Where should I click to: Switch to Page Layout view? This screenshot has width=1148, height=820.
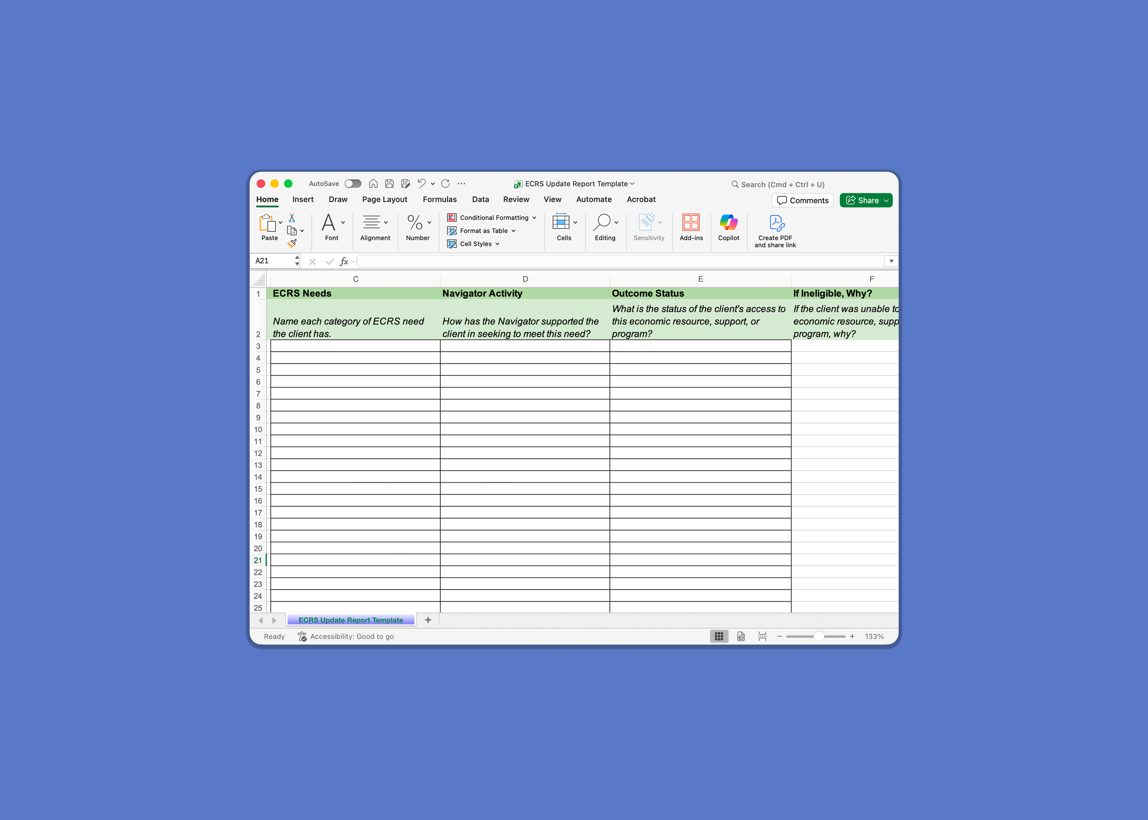(x=741, y=636)
